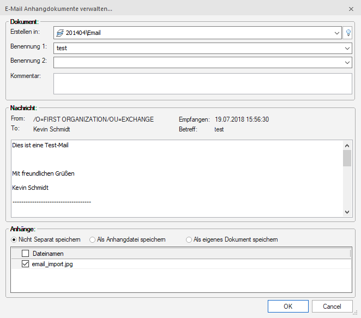Click the message scrollbar down arrow

(x=347, y=212)
